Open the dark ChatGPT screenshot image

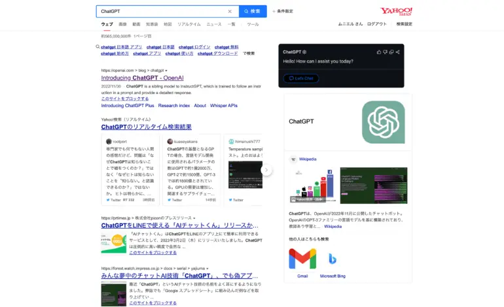tap(374, 186)
